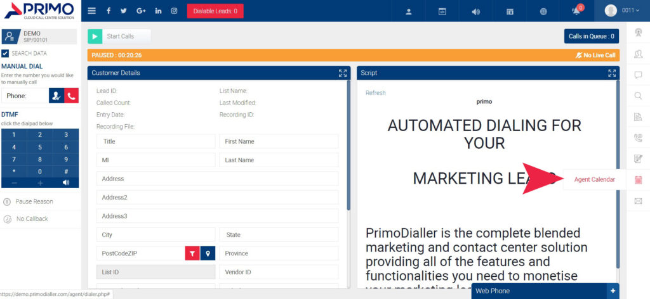Click the document search icon in right sidebar
The height and width of the screenshot is (299, 650).
[638, 117]
